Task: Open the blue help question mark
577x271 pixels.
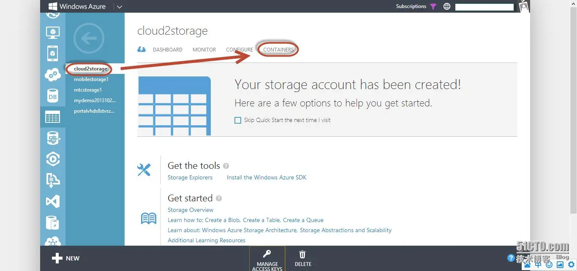Action: (511, 258)
